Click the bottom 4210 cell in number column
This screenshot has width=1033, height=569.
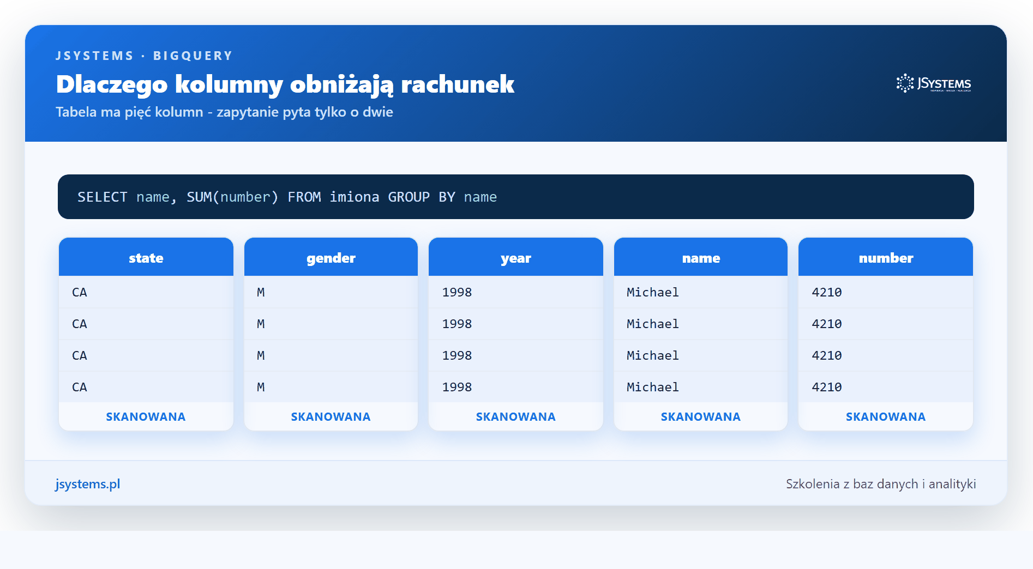[886, 387]
